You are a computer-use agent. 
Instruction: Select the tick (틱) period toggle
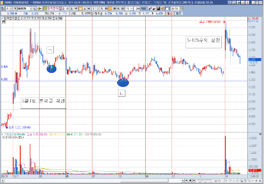(x=88, y=9)
